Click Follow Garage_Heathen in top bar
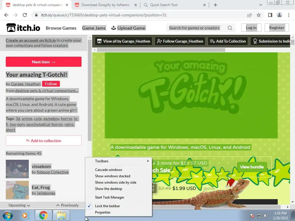 coord(180,41)
